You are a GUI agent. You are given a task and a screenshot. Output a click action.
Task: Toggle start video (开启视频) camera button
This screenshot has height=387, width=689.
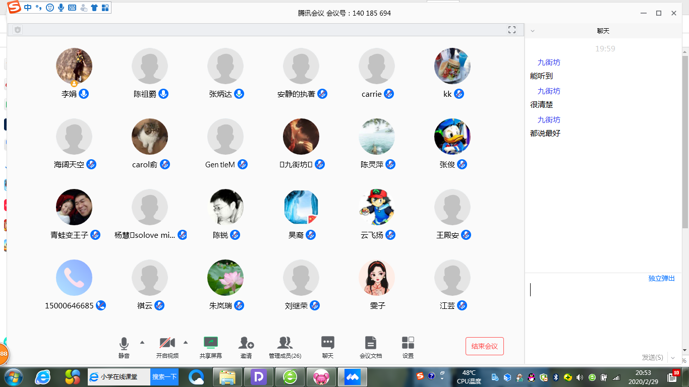pos(167,343)
